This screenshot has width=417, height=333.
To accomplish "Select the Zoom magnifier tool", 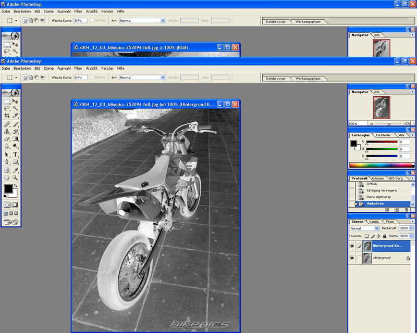I will [16, 177].
